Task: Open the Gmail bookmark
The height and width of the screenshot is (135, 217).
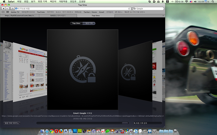Action: click(102, 12)
